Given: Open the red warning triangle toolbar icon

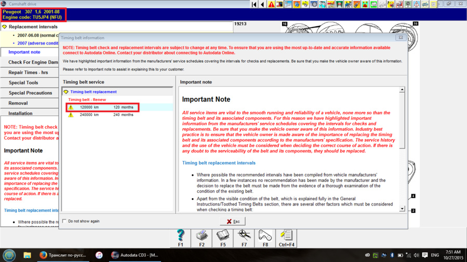Looking at the screenshot, I should coord(271,4).
